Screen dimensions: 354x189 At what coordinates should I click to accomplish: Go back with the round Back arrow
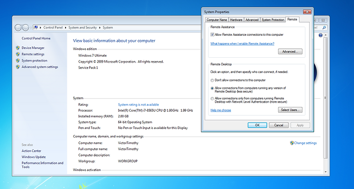coord(18,28)
